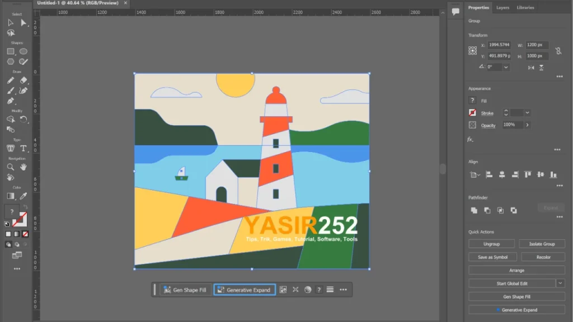Switch to Draw Behind mode
The image size is (573, 322).
pyautogui.click(x=17, y=244)
